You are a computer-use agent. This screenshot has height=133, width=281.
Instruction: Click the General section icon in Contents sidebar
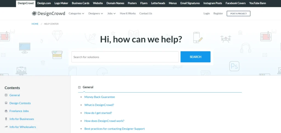click(x=6, y=95)
